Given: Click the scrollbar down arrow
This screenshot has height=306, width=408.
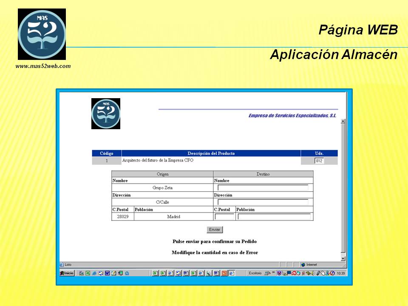Looking at the screenshot, I should coord(343,258).
